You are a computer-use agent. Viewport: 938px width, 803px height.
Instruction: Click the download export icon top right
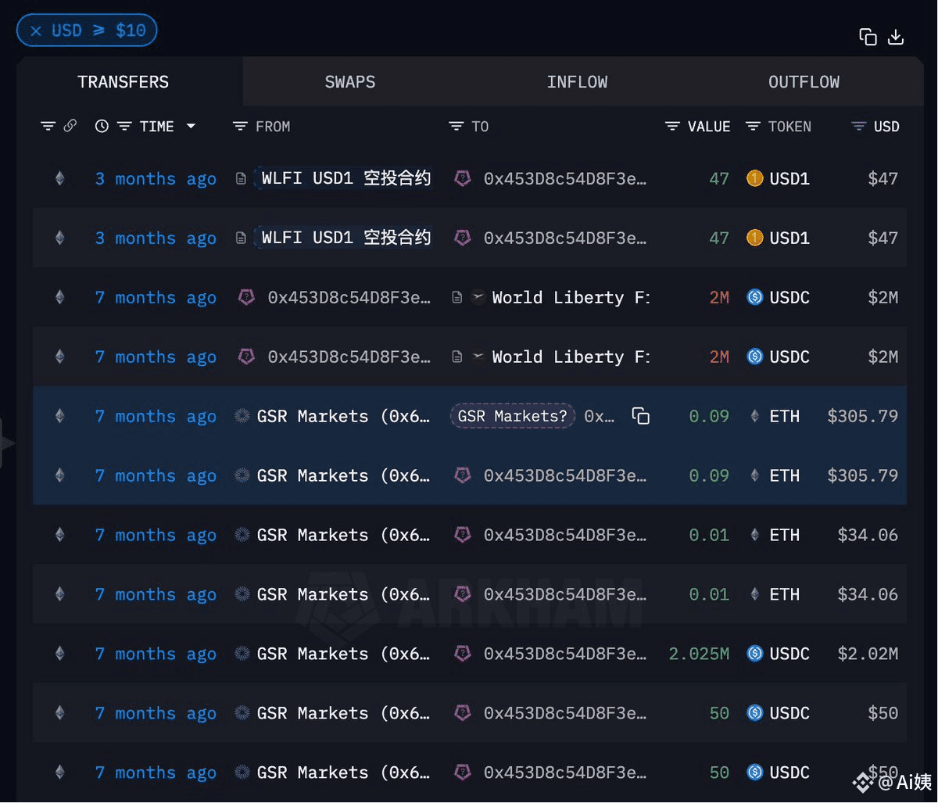tap(896, 37)
